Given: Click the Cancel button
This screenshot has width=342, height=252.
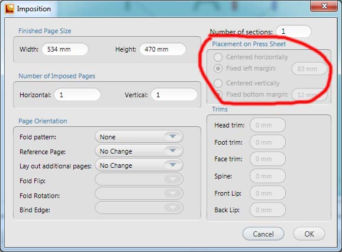Looking at the screenshot, I should point(263,234).
